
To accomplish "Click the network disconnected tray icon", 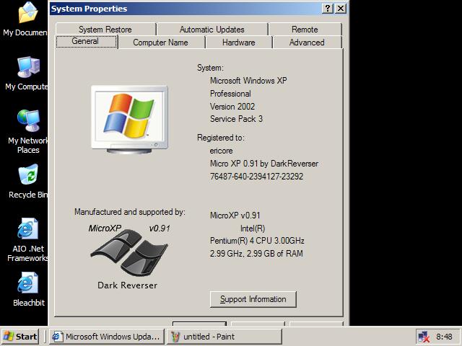I will point(424,337).
